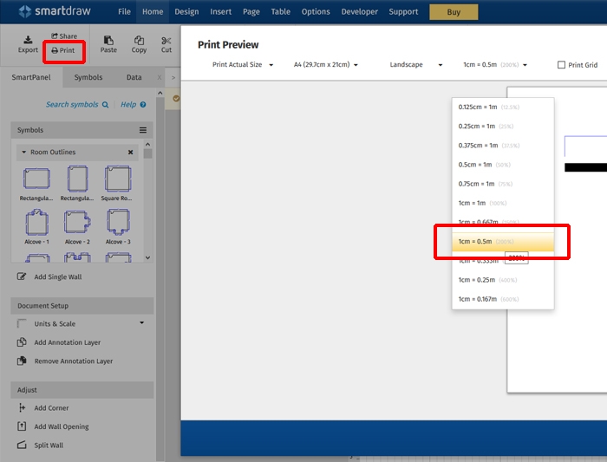Viewport: 607px width, 462px height.
Task: Enable the Print Grid checkbox
Action: (561, 65)
